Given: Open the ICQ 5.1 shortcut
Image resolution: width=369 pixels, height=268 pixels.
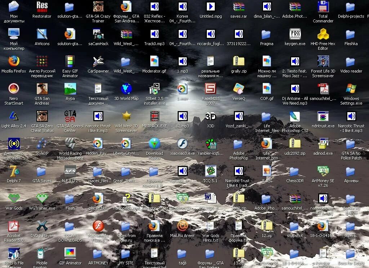Looking at the screenshot, I should 210,171.
